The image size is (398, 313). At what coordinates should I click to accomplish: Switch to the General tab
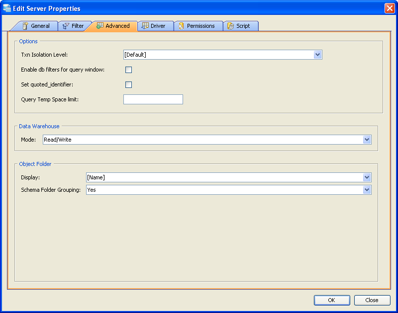point(35,26)
